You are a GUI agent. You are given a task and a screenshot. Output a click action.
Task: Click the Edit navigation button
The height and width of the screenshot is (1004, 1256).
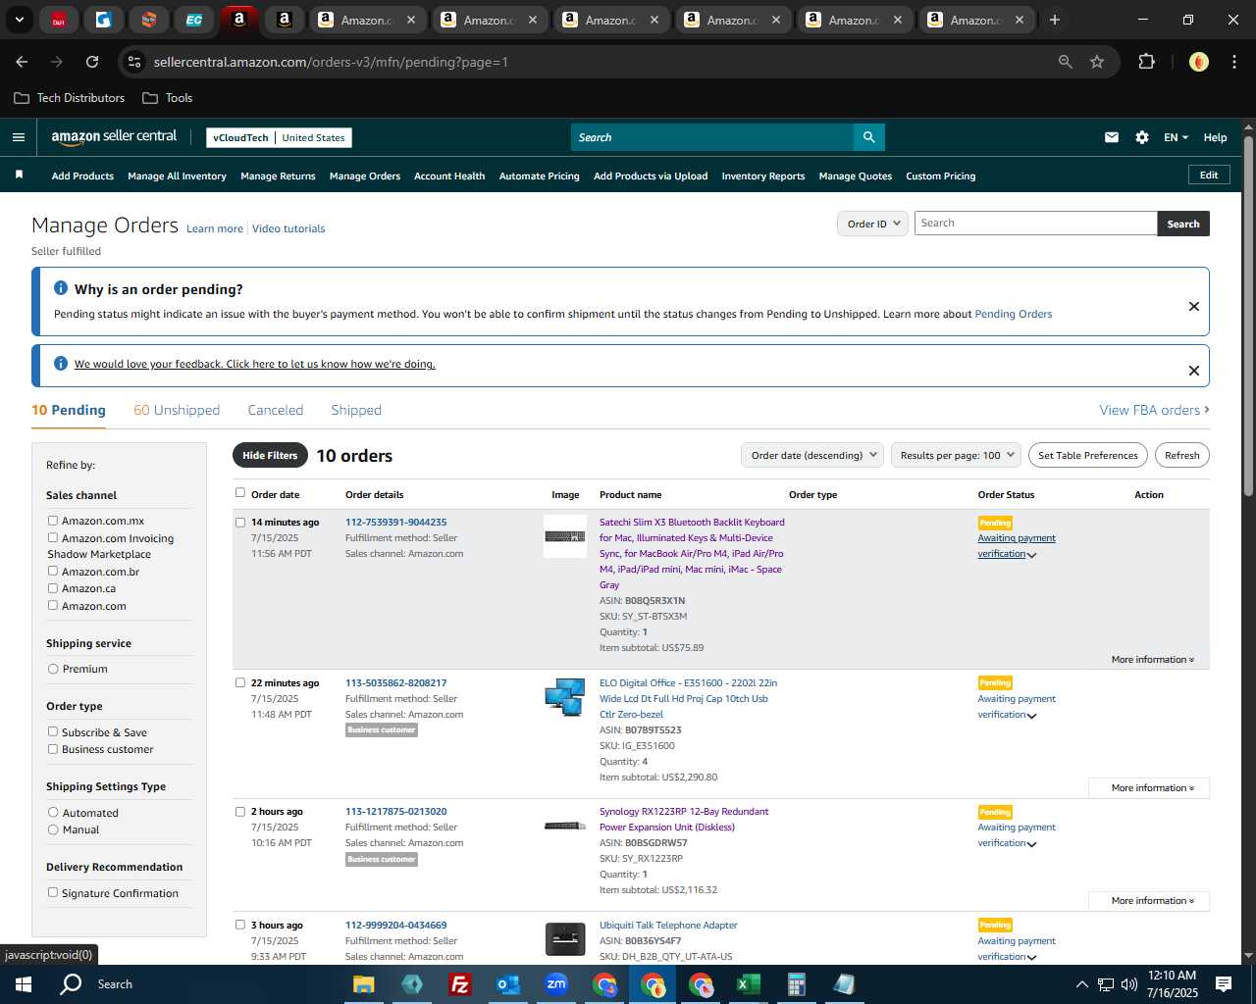click(x=1209, y=175)
